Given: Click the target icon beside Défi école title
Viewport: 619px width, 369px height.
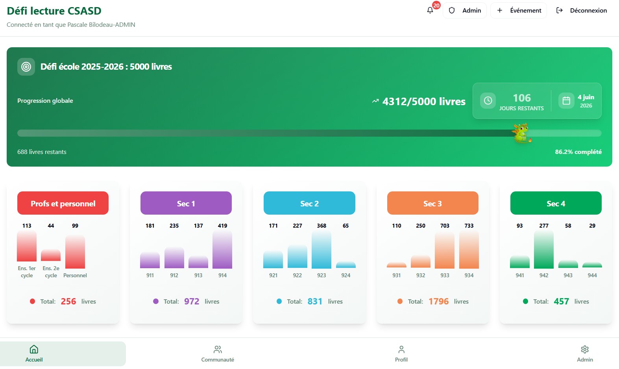Looking at the screenshot, I should click(x=26, y=67).
